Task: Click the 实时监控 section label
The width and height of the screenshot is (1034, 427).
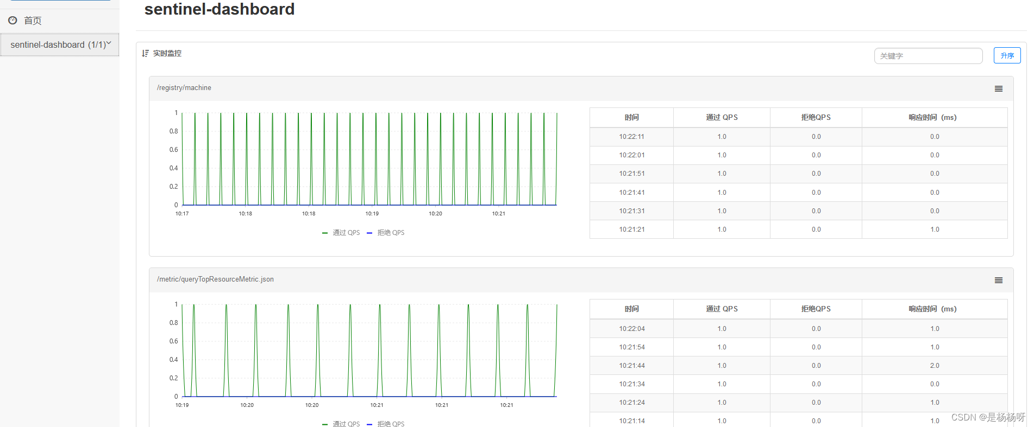Action: [x=167, y=53]
